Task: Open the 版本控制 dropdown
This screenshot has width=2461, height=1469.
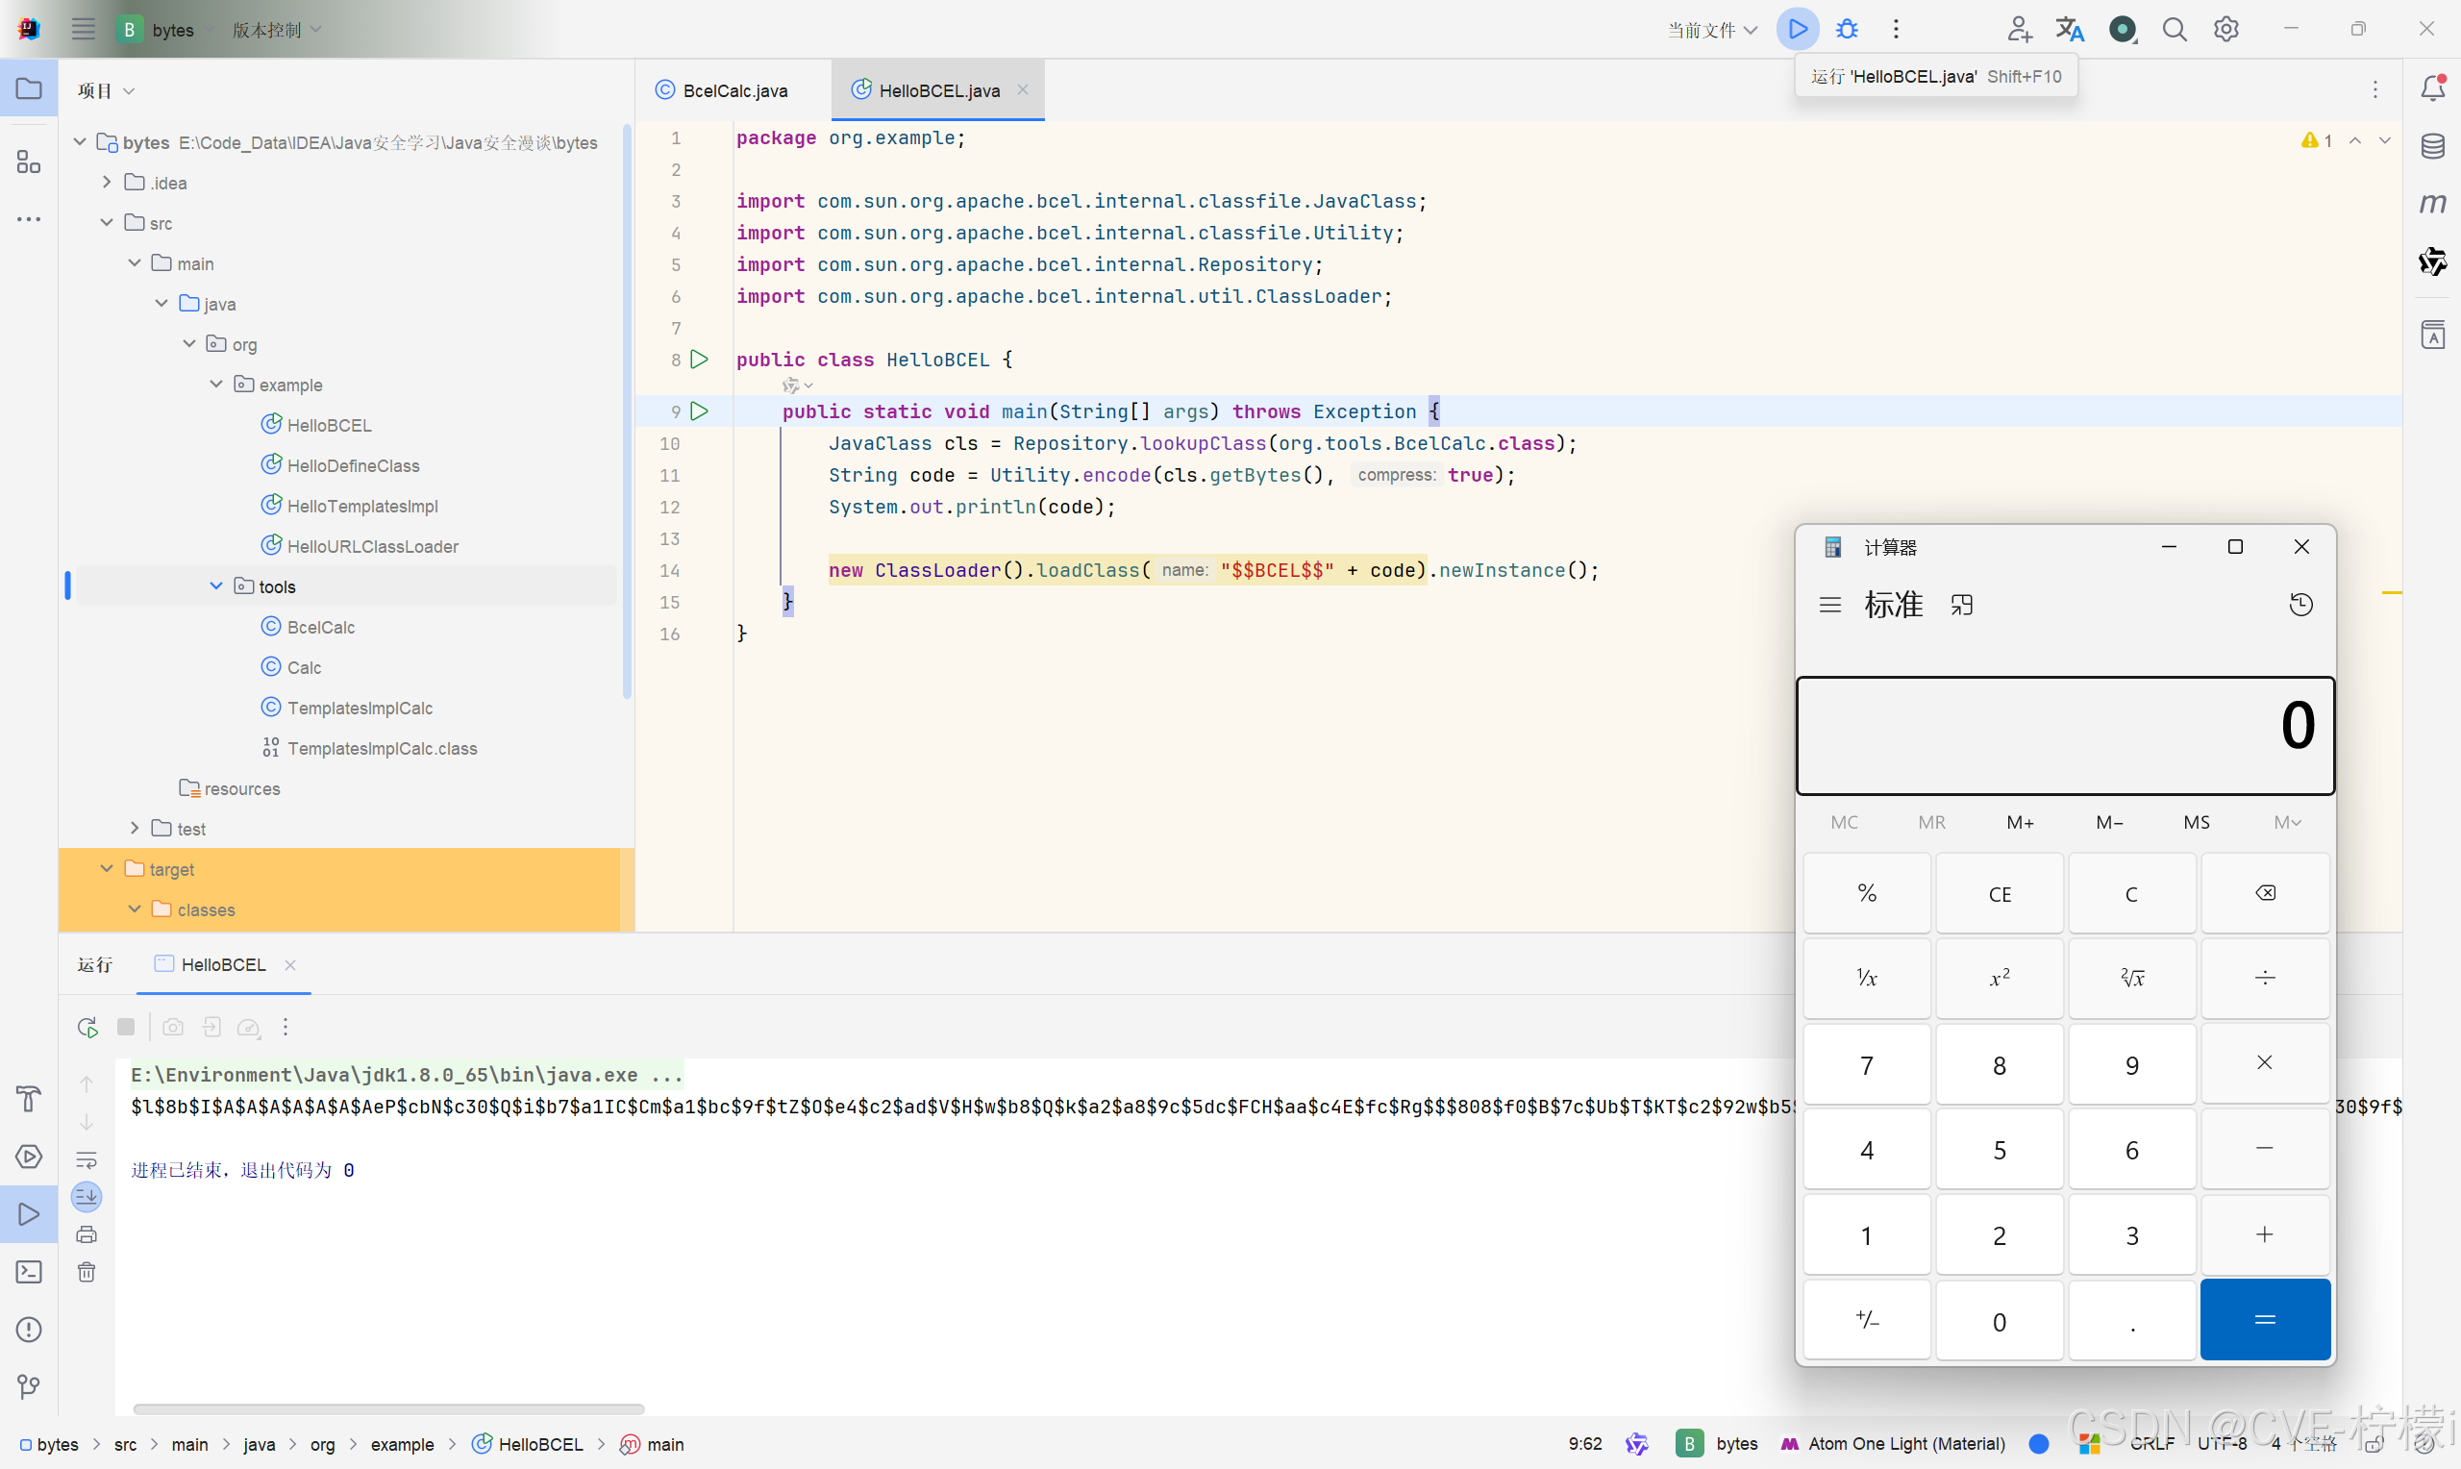Action: click(x=277, y=30)
